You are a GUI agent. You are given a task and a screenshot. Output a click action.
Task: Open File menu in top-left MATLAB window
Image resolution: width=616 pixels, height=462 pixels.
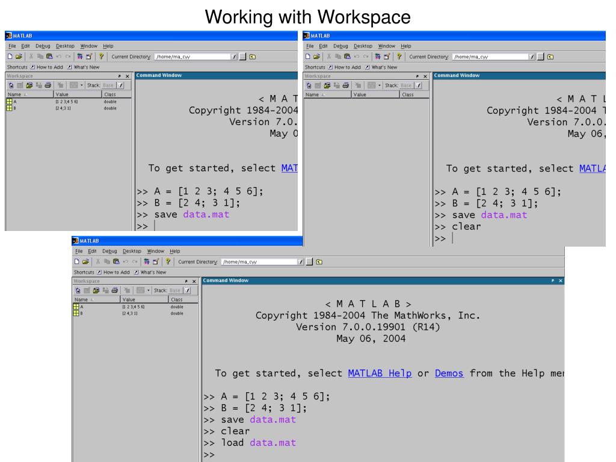(x=12, y=46)
